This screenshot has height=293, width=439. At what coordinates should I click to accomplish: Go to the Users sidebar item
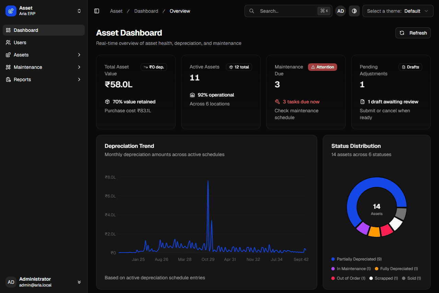[44, 42]
